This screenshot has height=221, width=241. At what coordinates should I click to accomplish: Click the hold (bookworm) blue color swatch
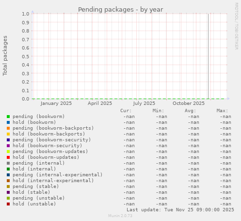8,122
